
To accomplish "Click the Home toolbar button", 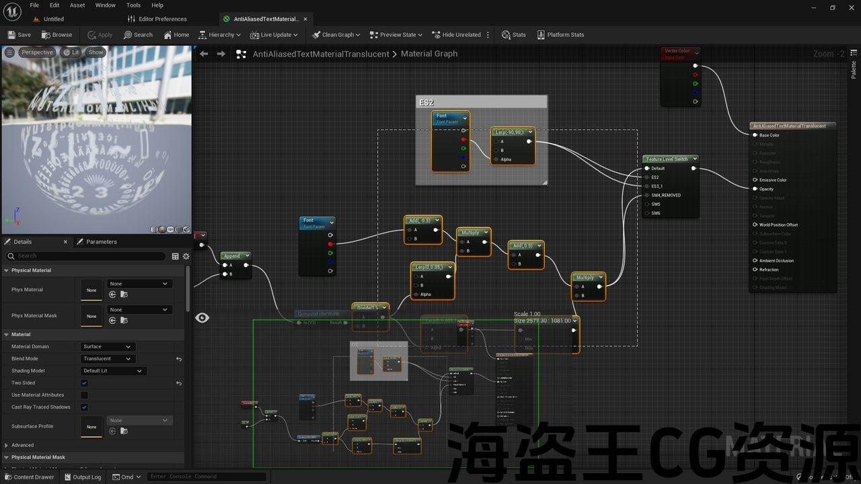I will click(176, 35).
